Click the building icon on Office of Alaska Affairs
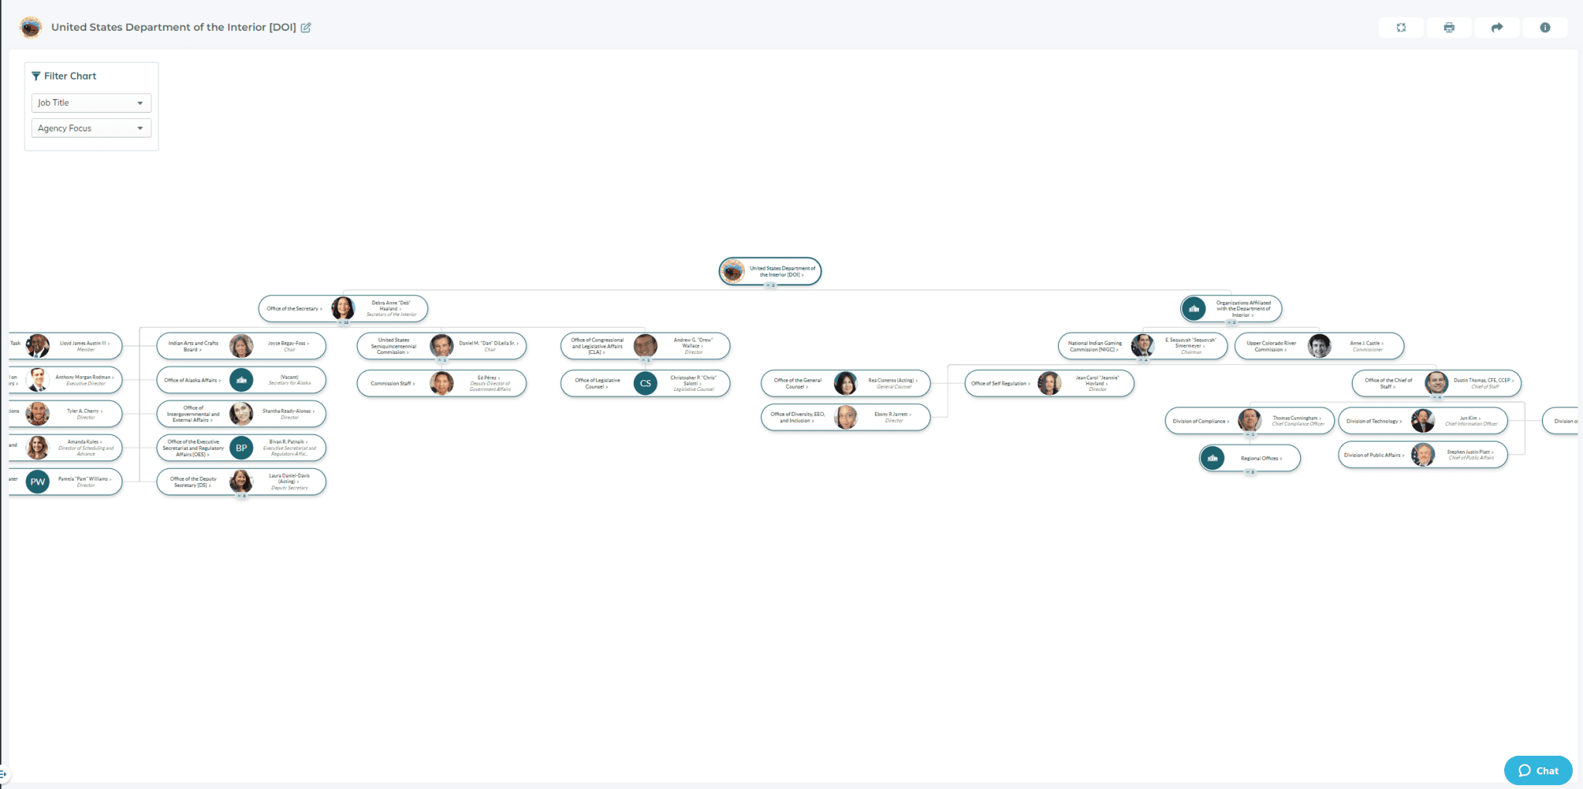Image resolution: width=1583 pixels, height=789 pixels. tap(241, 380)
